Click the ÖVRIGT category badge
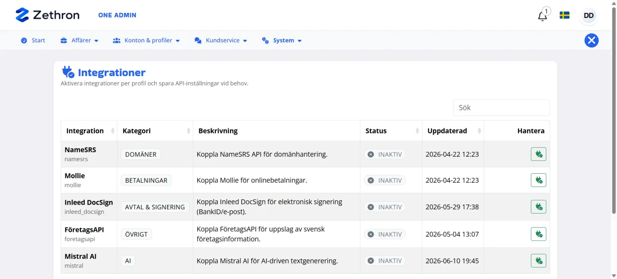The height and width of the screenshot is (279, 617). click(x=136, y=234)
